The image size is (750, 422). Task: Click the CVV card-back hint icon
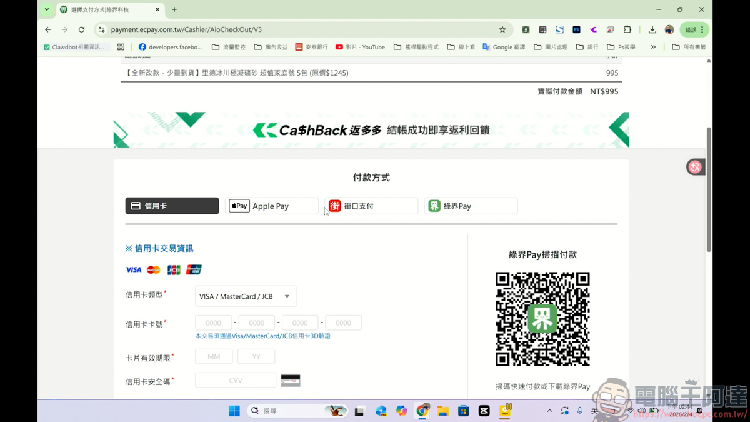click(291, 380)
